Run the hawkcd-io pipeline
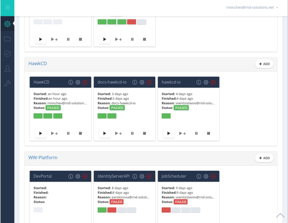Screen dimensions: 288x223 coord(169,133)
